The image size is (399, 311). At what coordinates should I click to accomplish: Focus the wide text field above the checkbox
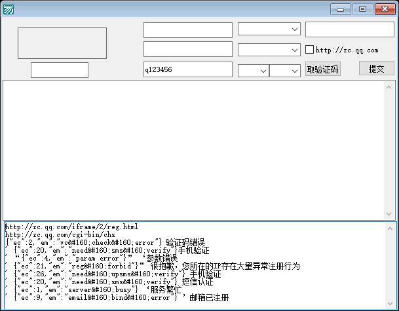[x=349, y=29]
